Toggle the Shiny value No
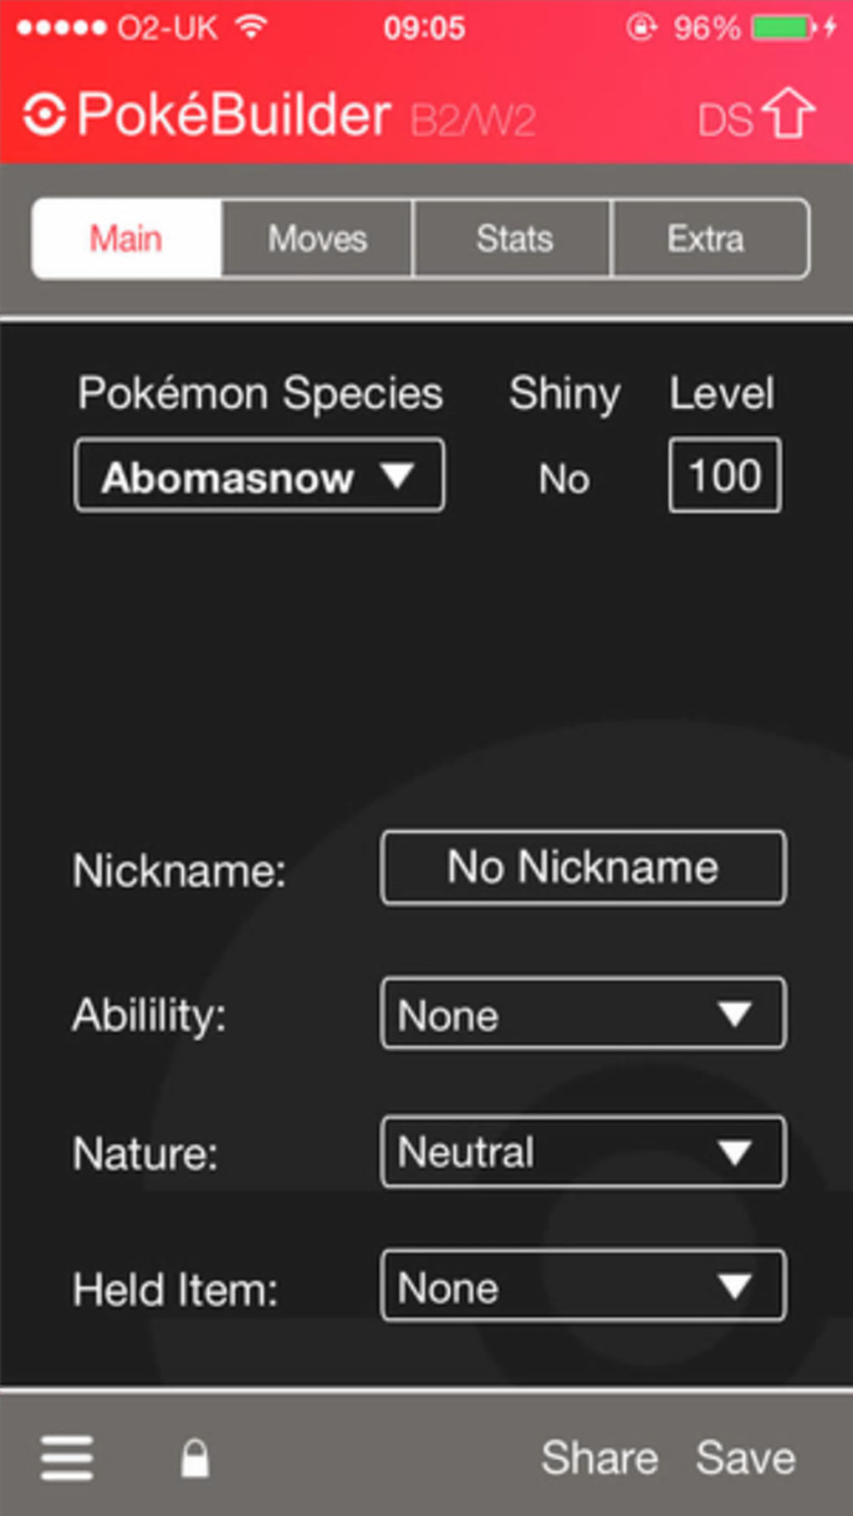Viewport: 853px width, 1516px height. (564, 479)
